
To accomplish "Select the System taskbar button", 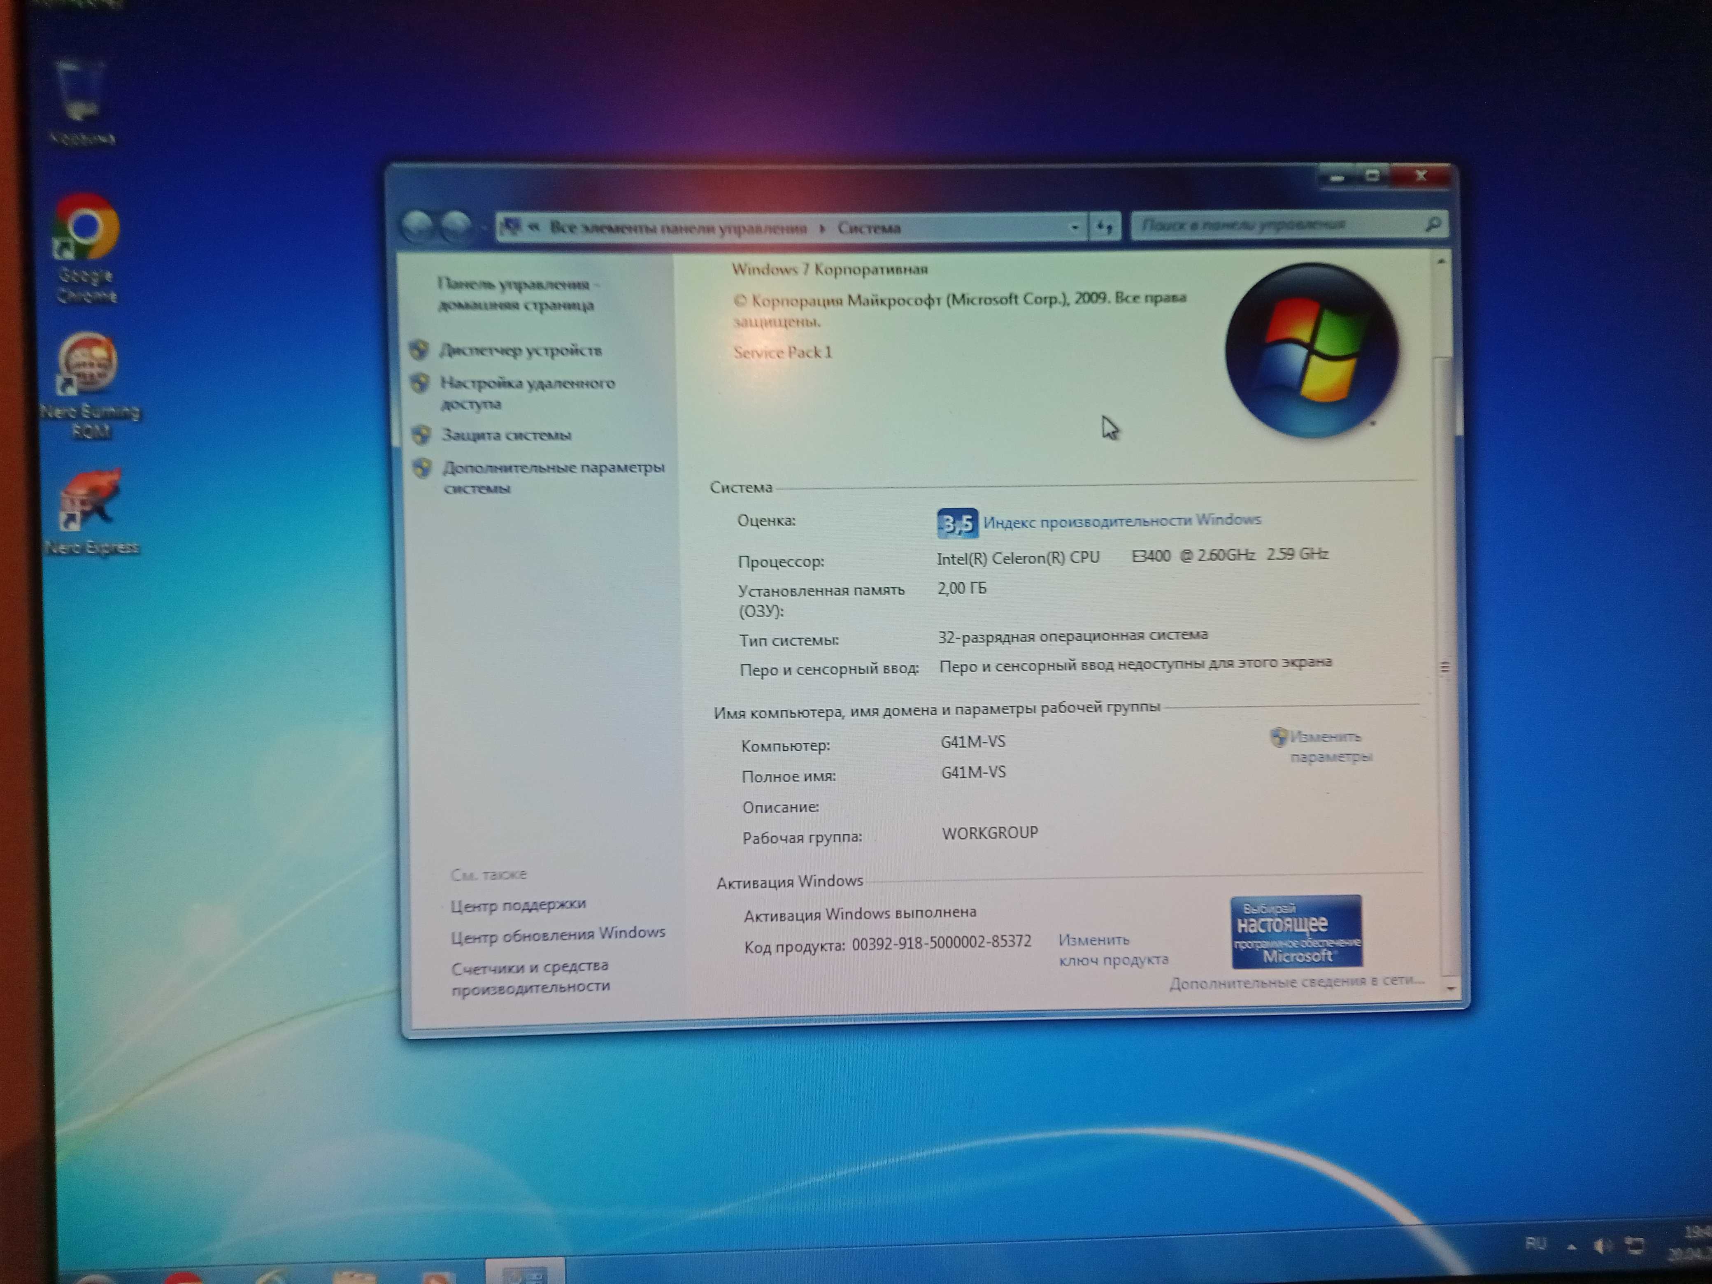I will [x=526, y=1272].
